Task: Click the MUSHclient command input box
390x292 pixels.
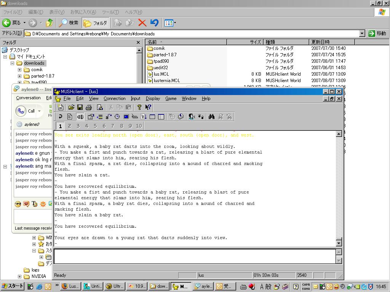Action: 195,256
